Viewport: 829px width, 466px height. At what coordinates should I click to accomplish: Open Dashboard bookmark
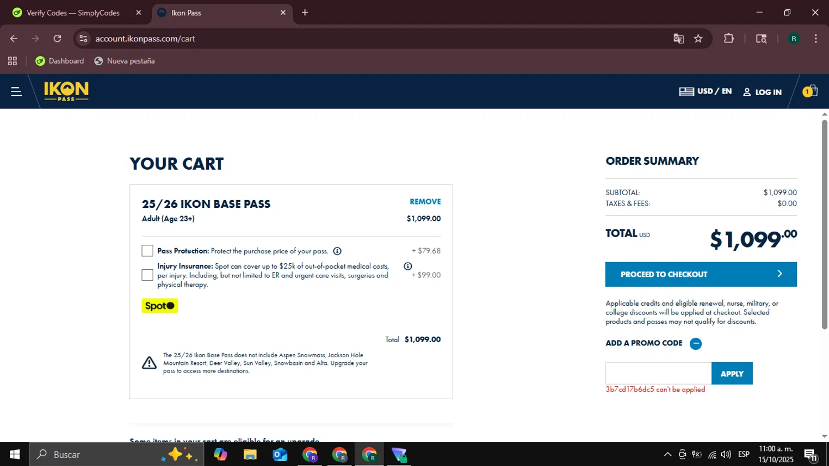tap(60, 61)
